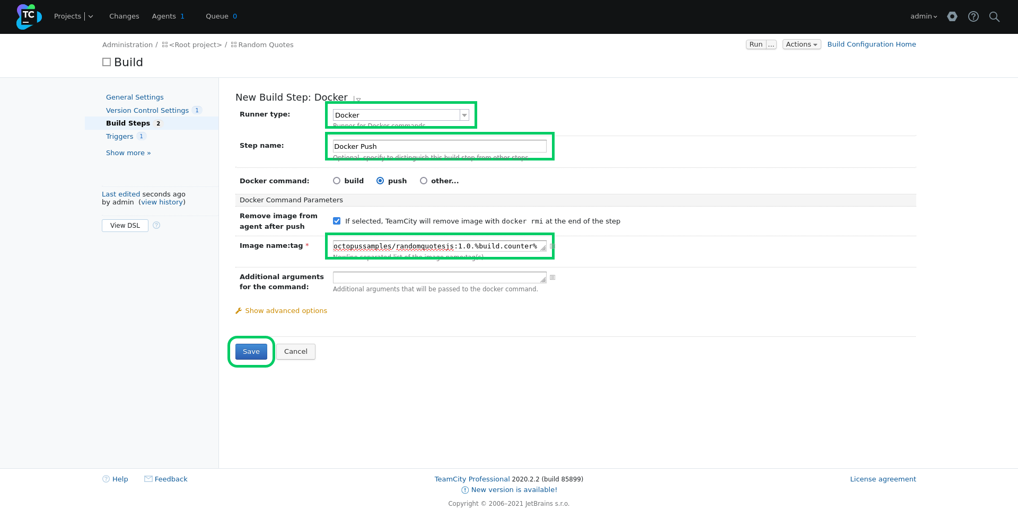Click the Last edited link
Image resolution: width=1018 pixels, height=527 pixels.
tap(121, 194)
